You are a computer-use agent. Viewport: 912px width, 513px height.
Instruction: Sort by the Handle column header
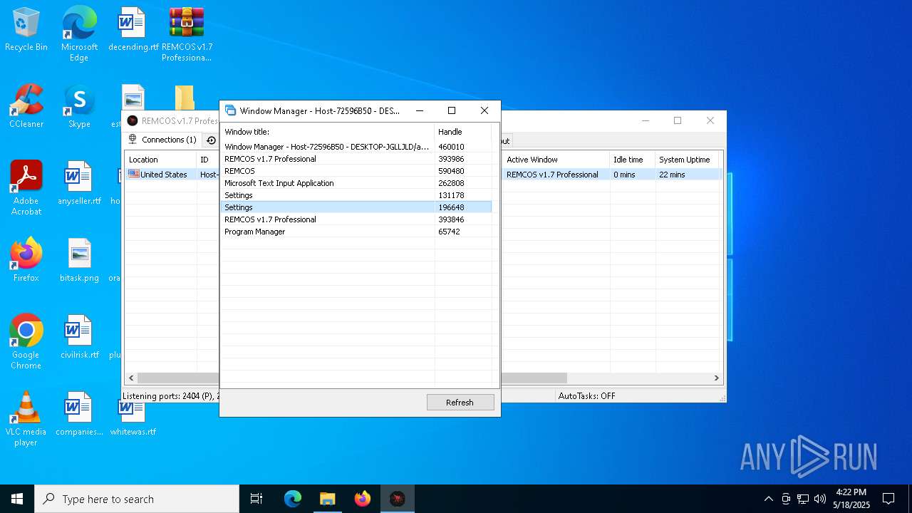coord(463,132)
